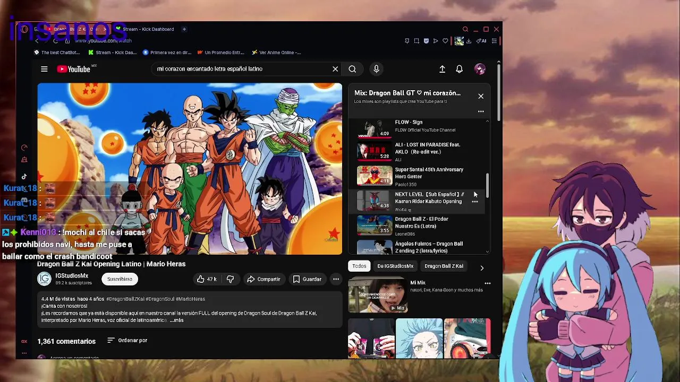Click the address bar youtube.com/watch
The width and height of the screenshot is (680, 382).
pyautogui.click(x=104, y=41)
